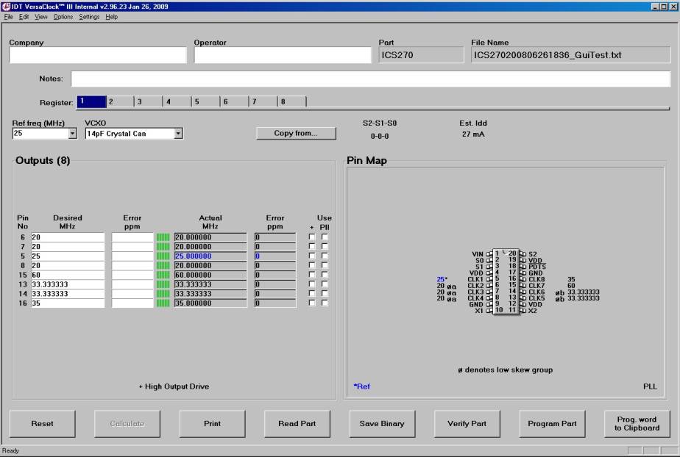Enable high output drive for pin 7
This screenshot has width=680, height=457.
coord(311,246)
